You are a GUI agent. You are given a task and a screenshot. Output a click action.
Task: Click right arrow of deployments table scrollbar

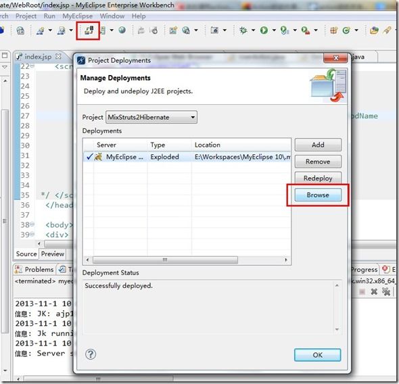286,260
